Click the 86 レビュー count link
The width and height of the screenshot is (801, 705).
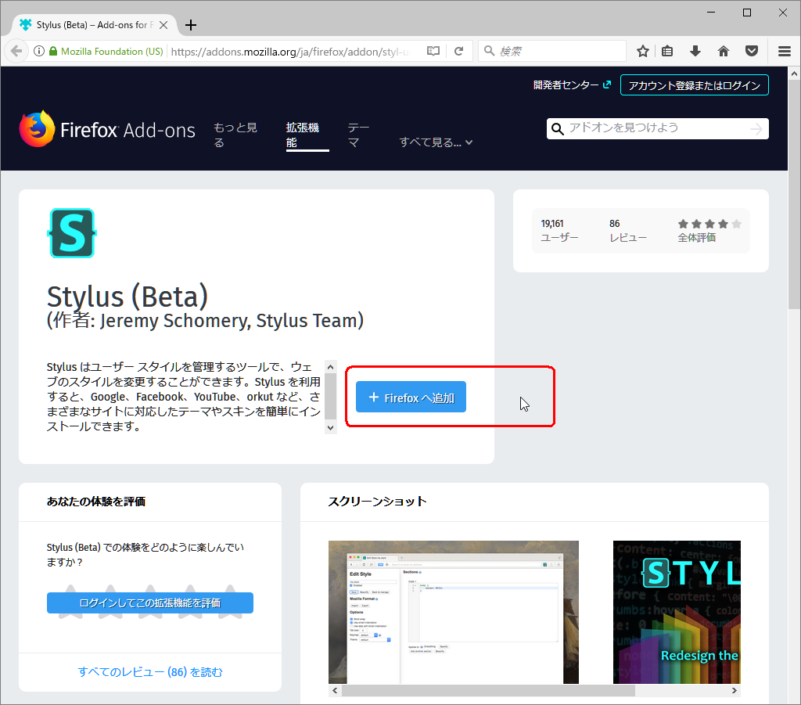coord(628,230)
